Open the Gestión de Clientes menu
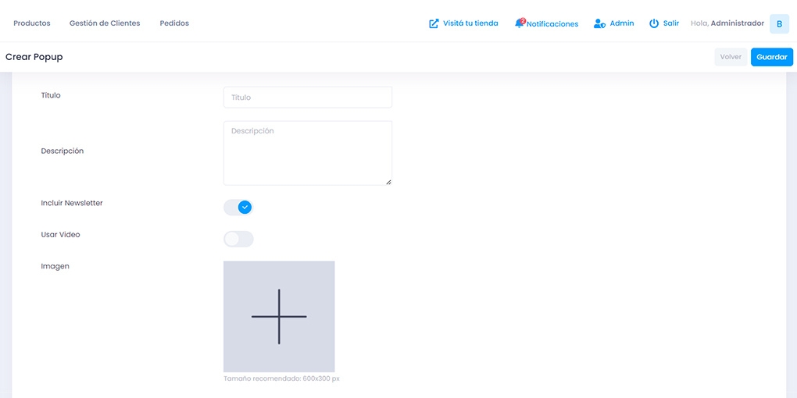Screen dimensions: 797x398 105,23
